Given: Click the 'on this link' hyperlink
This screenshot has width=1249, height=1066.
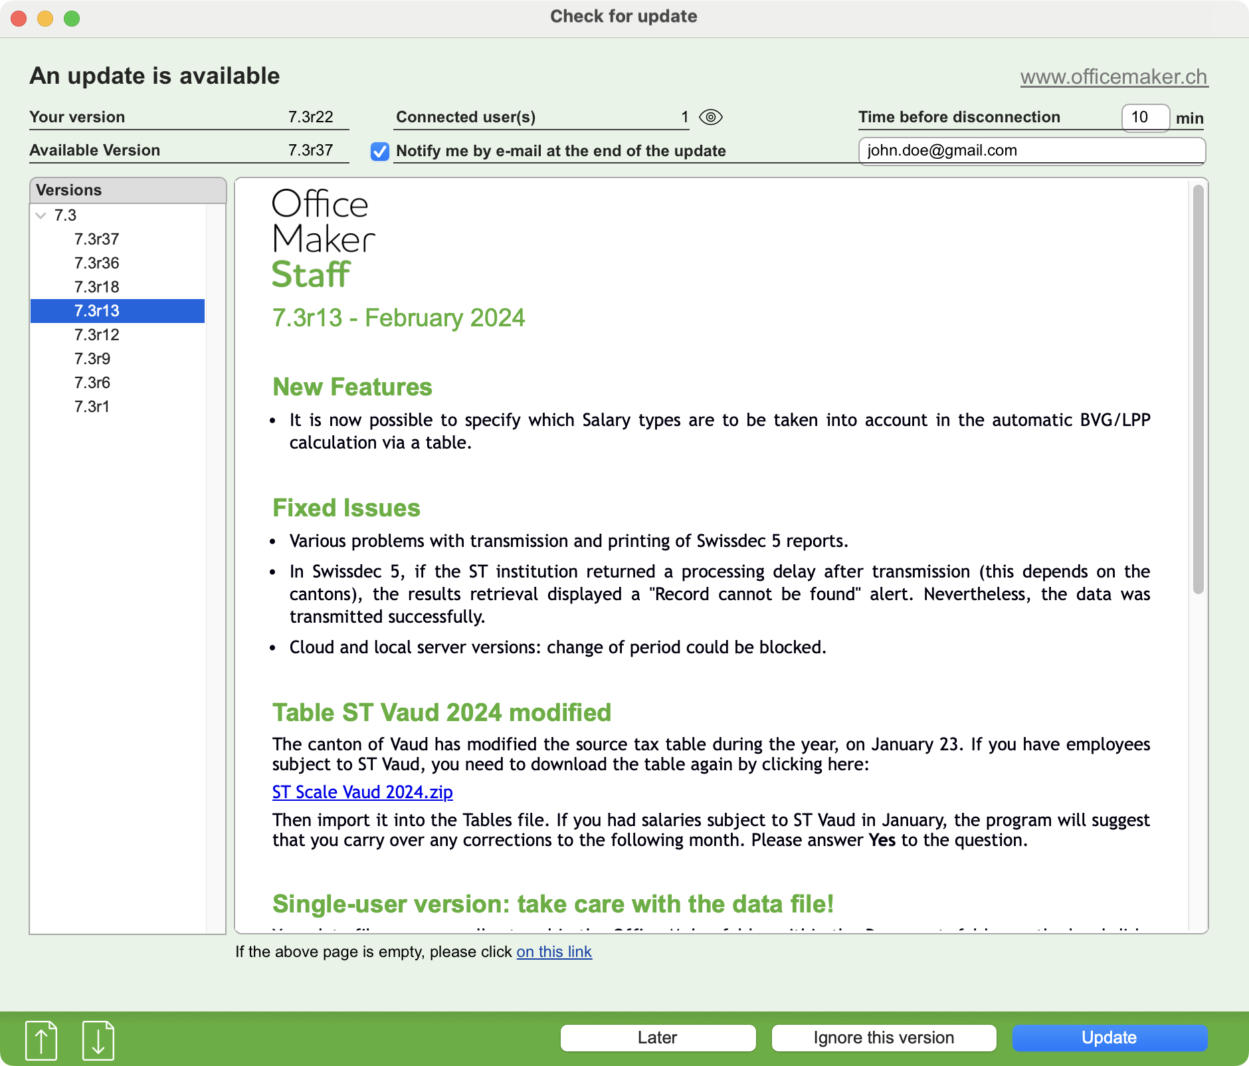Looking at the screenshot, I should tap(554, 952).
